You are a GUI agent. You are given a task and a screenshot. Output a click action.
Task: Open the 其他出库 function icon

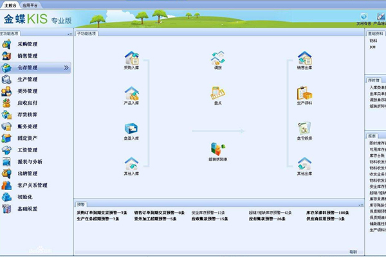[304, 166]
